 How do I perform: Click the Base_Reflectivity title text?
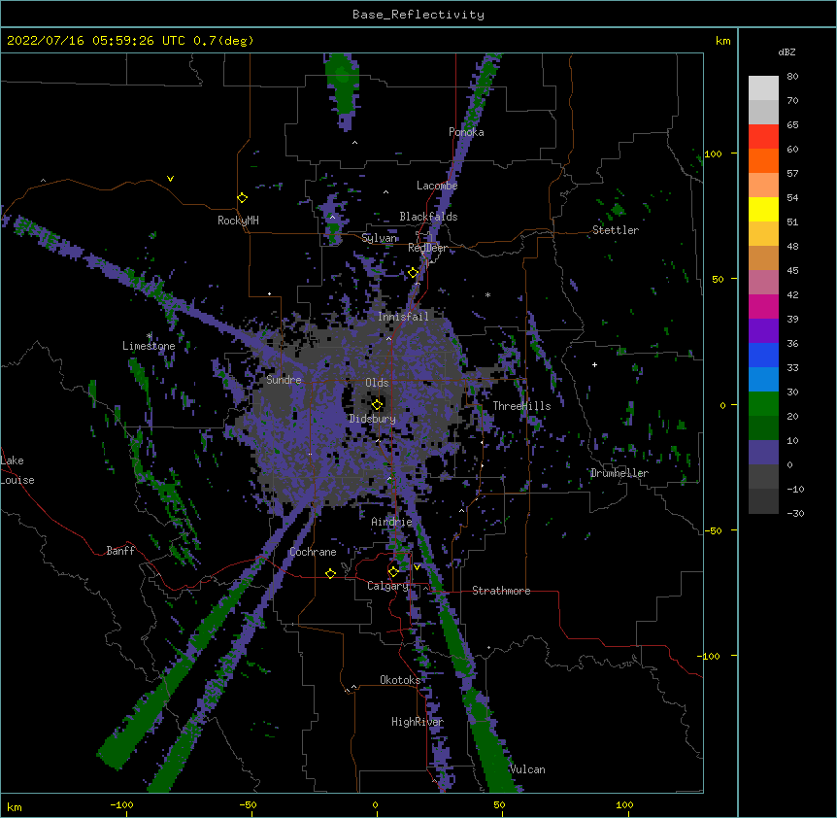pos(418,15)
